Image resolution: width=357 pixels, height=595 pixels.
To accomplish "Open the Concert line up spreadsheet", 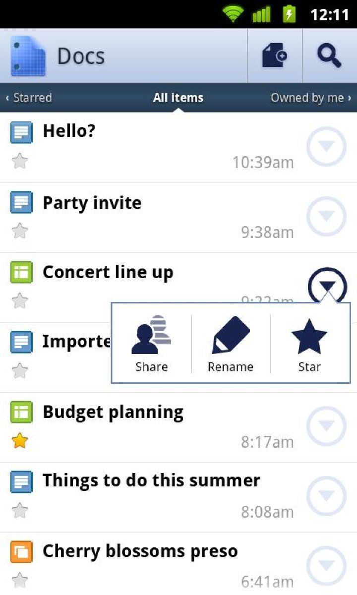I will (108, 272).
